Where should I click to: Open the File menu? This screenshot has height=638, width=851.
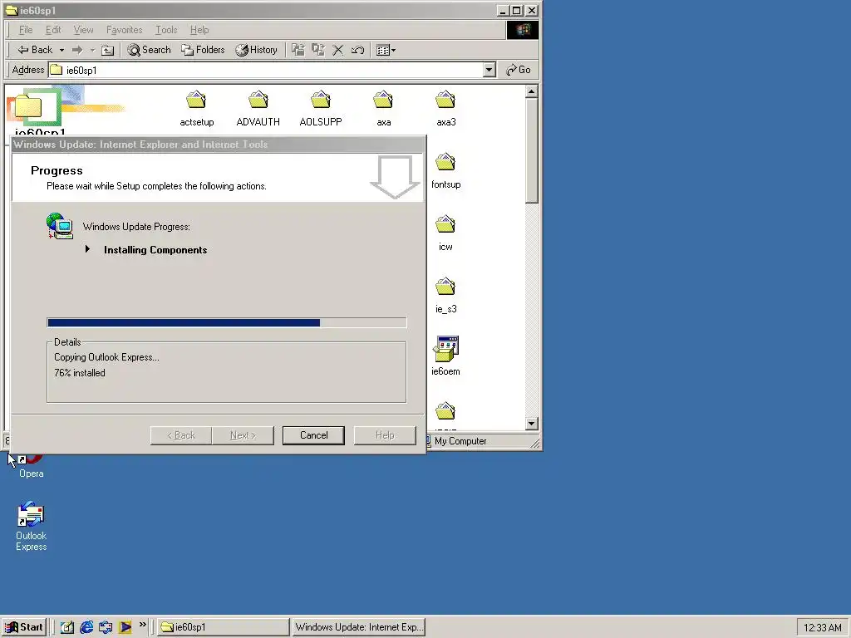(26, 30)
